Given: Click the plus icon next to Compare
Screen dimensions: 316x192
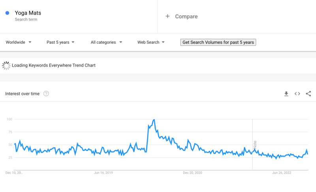Looking at the screenshot, I should tap(167, 16).
